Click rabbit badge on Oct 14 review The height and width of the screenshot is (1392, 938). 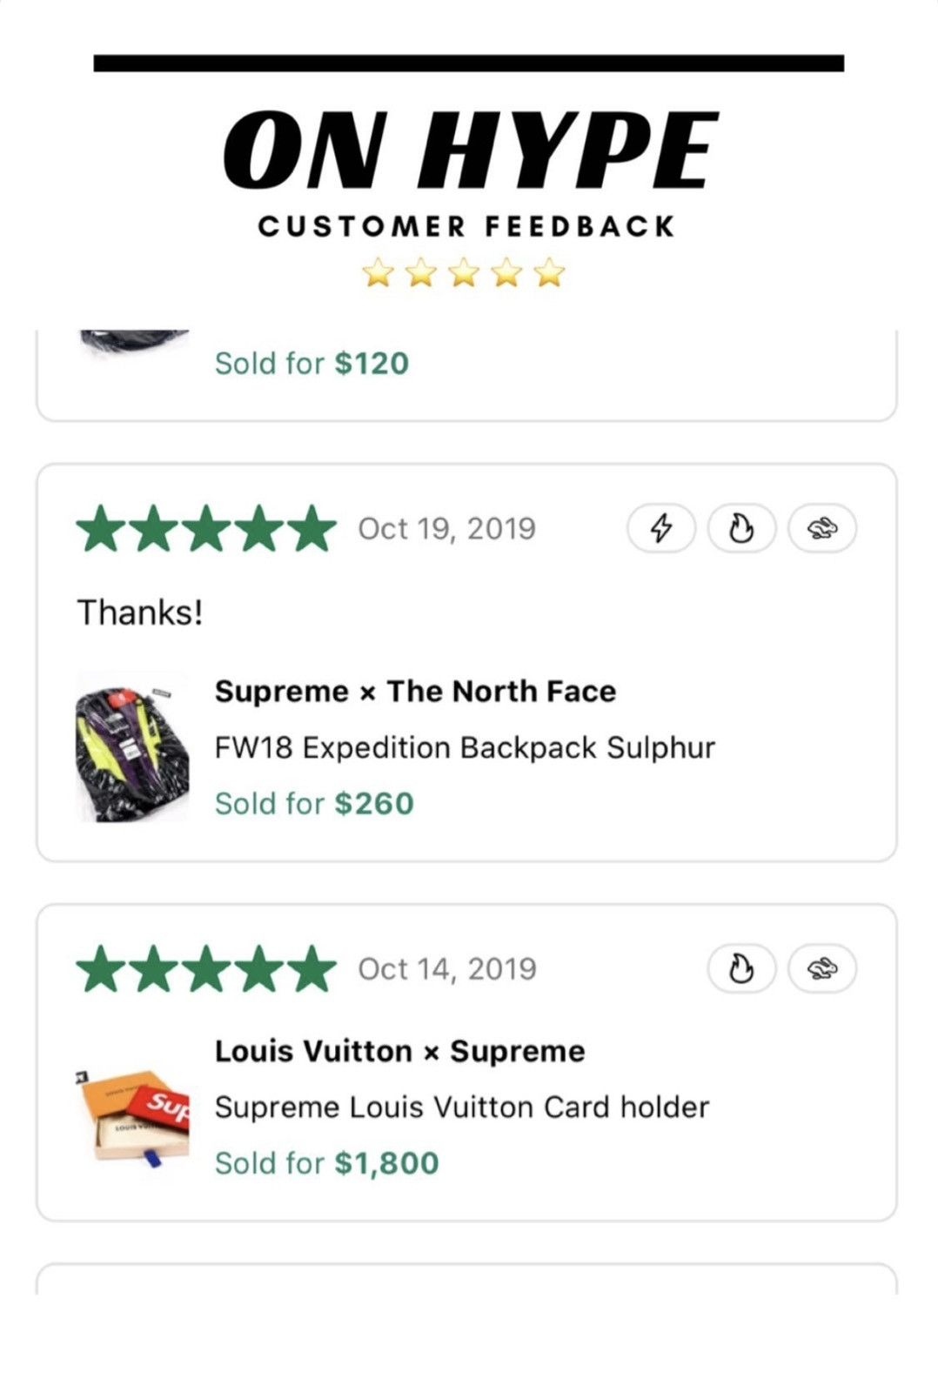pos(822,968)
